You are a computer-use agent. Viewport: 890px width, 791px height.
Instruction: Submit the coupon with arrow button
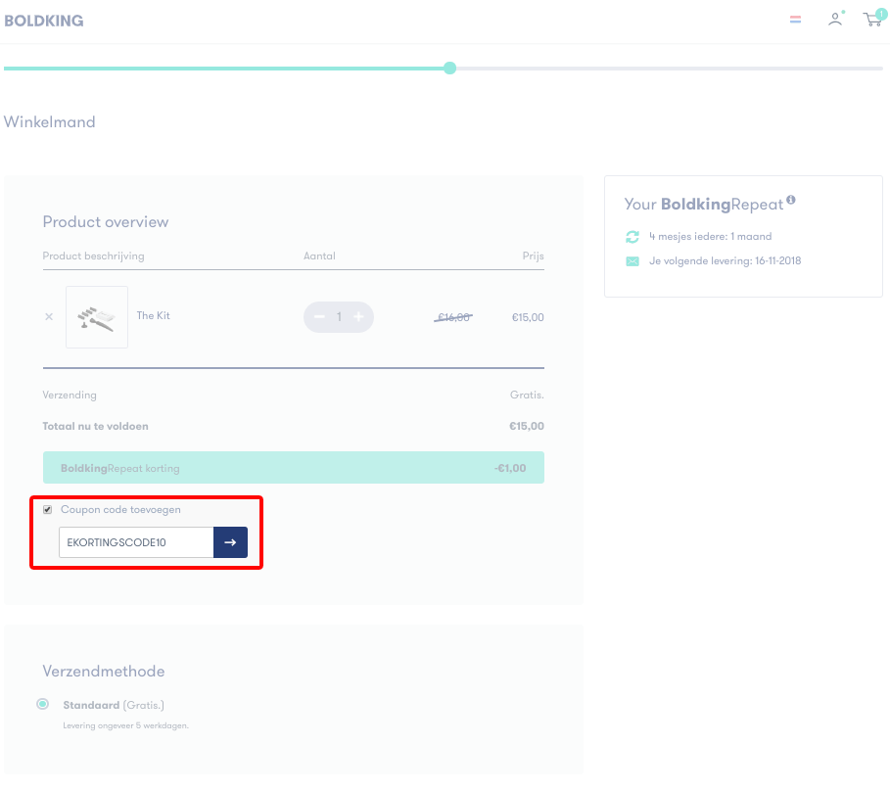[x=230, y=542]
